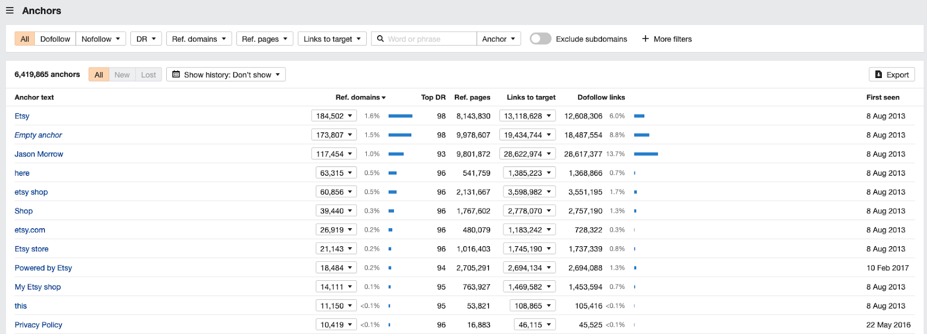Click the plus icon for More filters

tap(645, 39)
